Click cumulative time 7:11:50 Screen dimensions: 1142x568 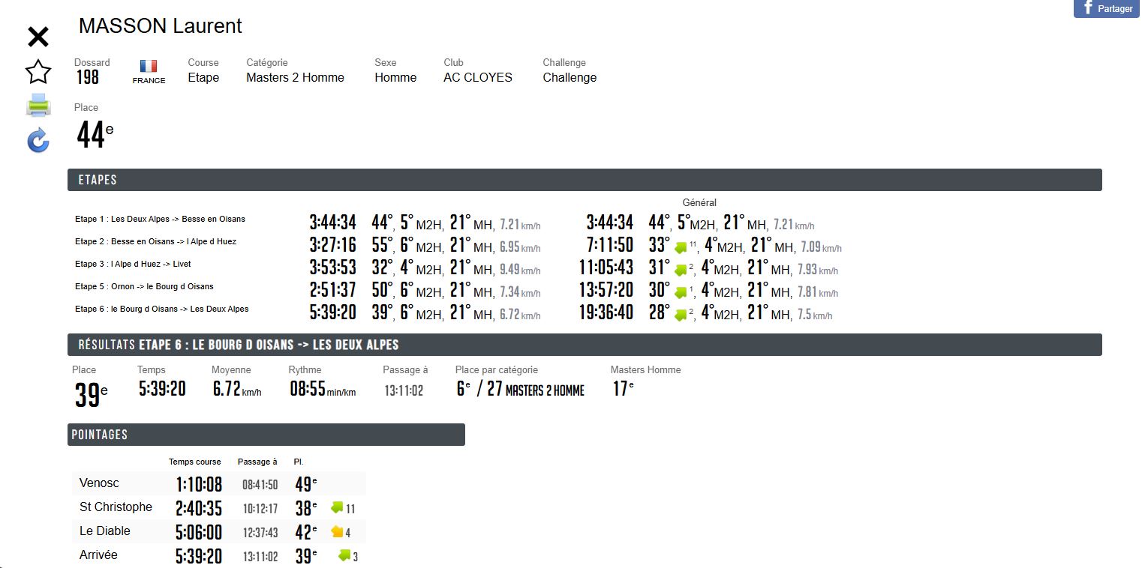pyautogui.click(x=610, y=245)
